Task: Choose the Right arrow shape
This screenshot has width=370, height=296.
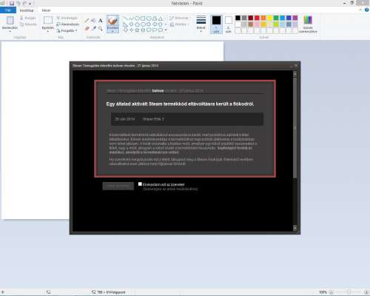Action: click(149, 24)
